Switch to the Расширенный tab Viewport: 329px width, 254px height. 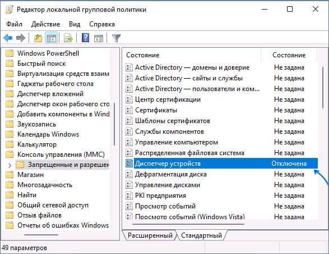[x=150, y=235]
